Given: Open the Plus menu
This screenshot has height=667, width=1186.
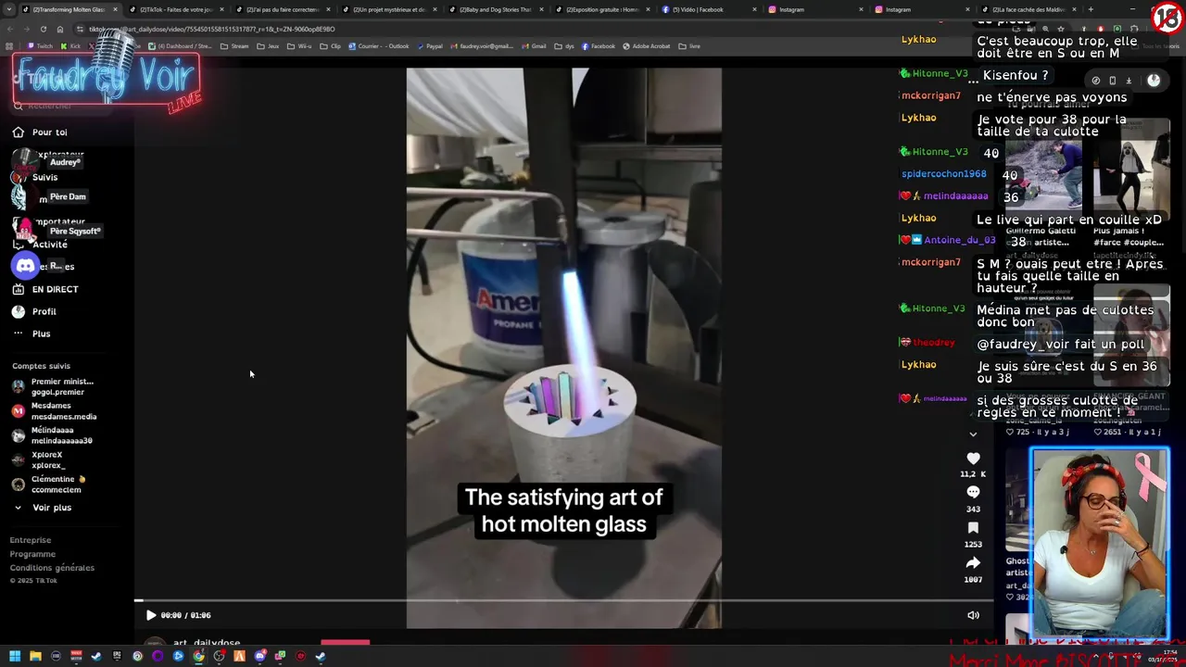Looking at the screenshot, I should [42, 333].
